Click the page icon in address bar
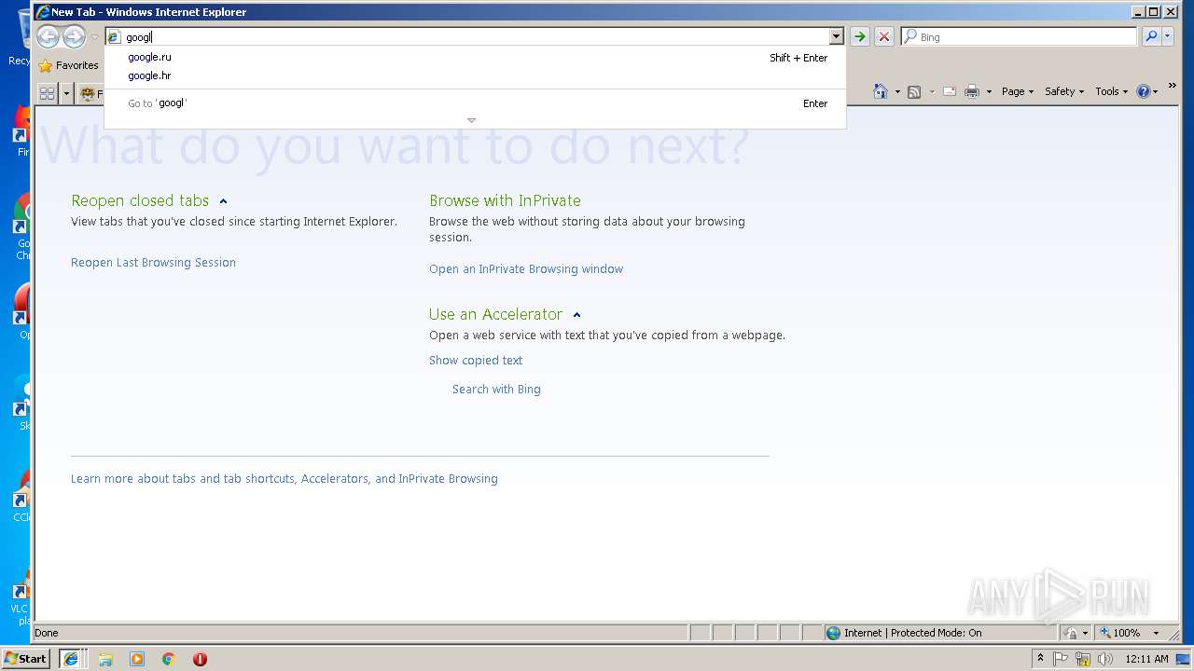This screenshot has width=1194, height=671. click(x=114, y=37)
